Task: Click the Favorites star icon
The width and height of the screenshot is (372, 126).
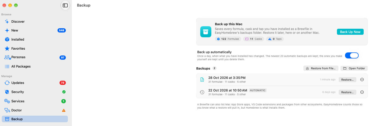Action: pyautogui.click(x=7, y=48)
